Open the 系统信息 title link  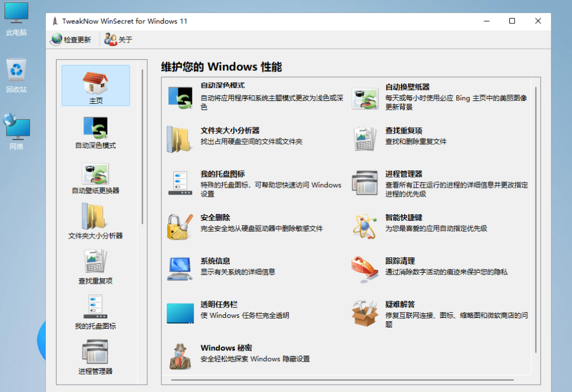[215, 261]
